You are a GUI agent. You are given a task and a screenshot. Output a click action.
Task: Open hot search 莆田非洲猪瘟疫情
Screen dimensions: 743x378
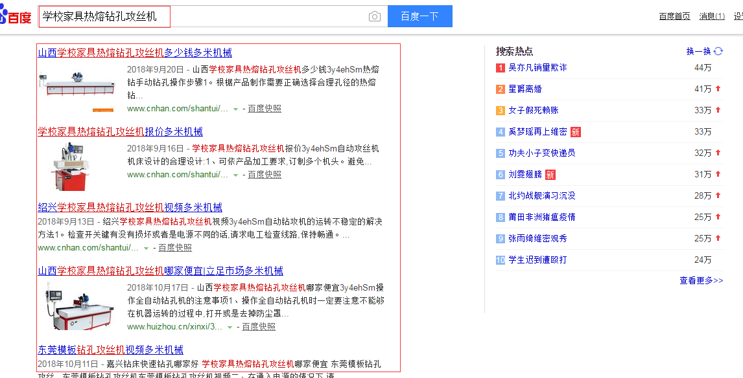point(541,217)
